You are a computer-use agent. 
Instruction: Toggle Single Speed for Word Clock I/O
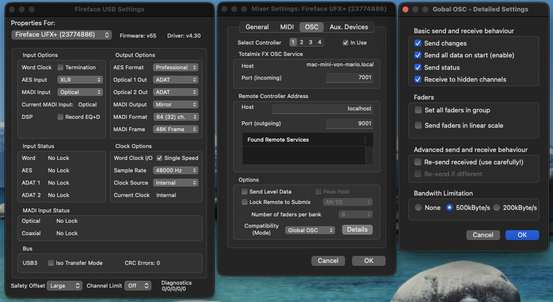tap(159, 158)
